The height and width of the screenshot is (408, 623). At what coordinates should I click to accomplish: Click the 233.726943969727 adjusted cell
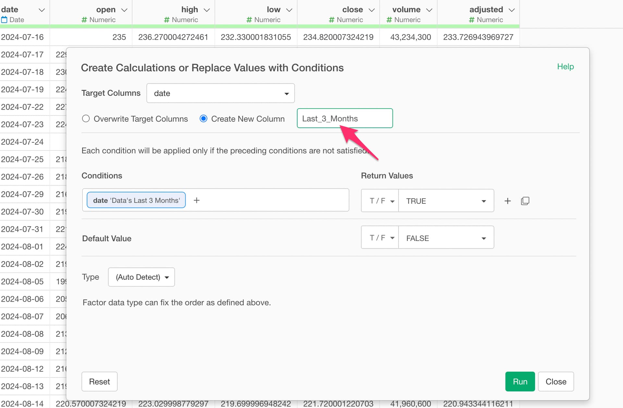coord(478,37)
